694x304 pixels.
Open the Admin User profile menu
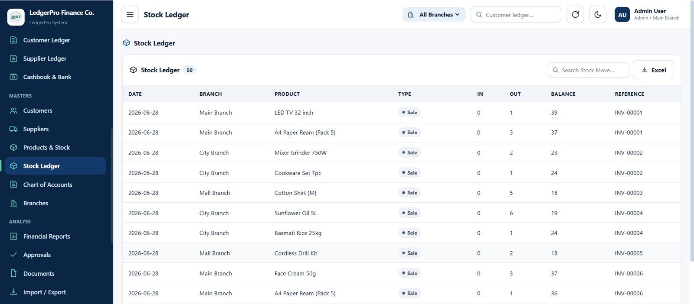647,15
